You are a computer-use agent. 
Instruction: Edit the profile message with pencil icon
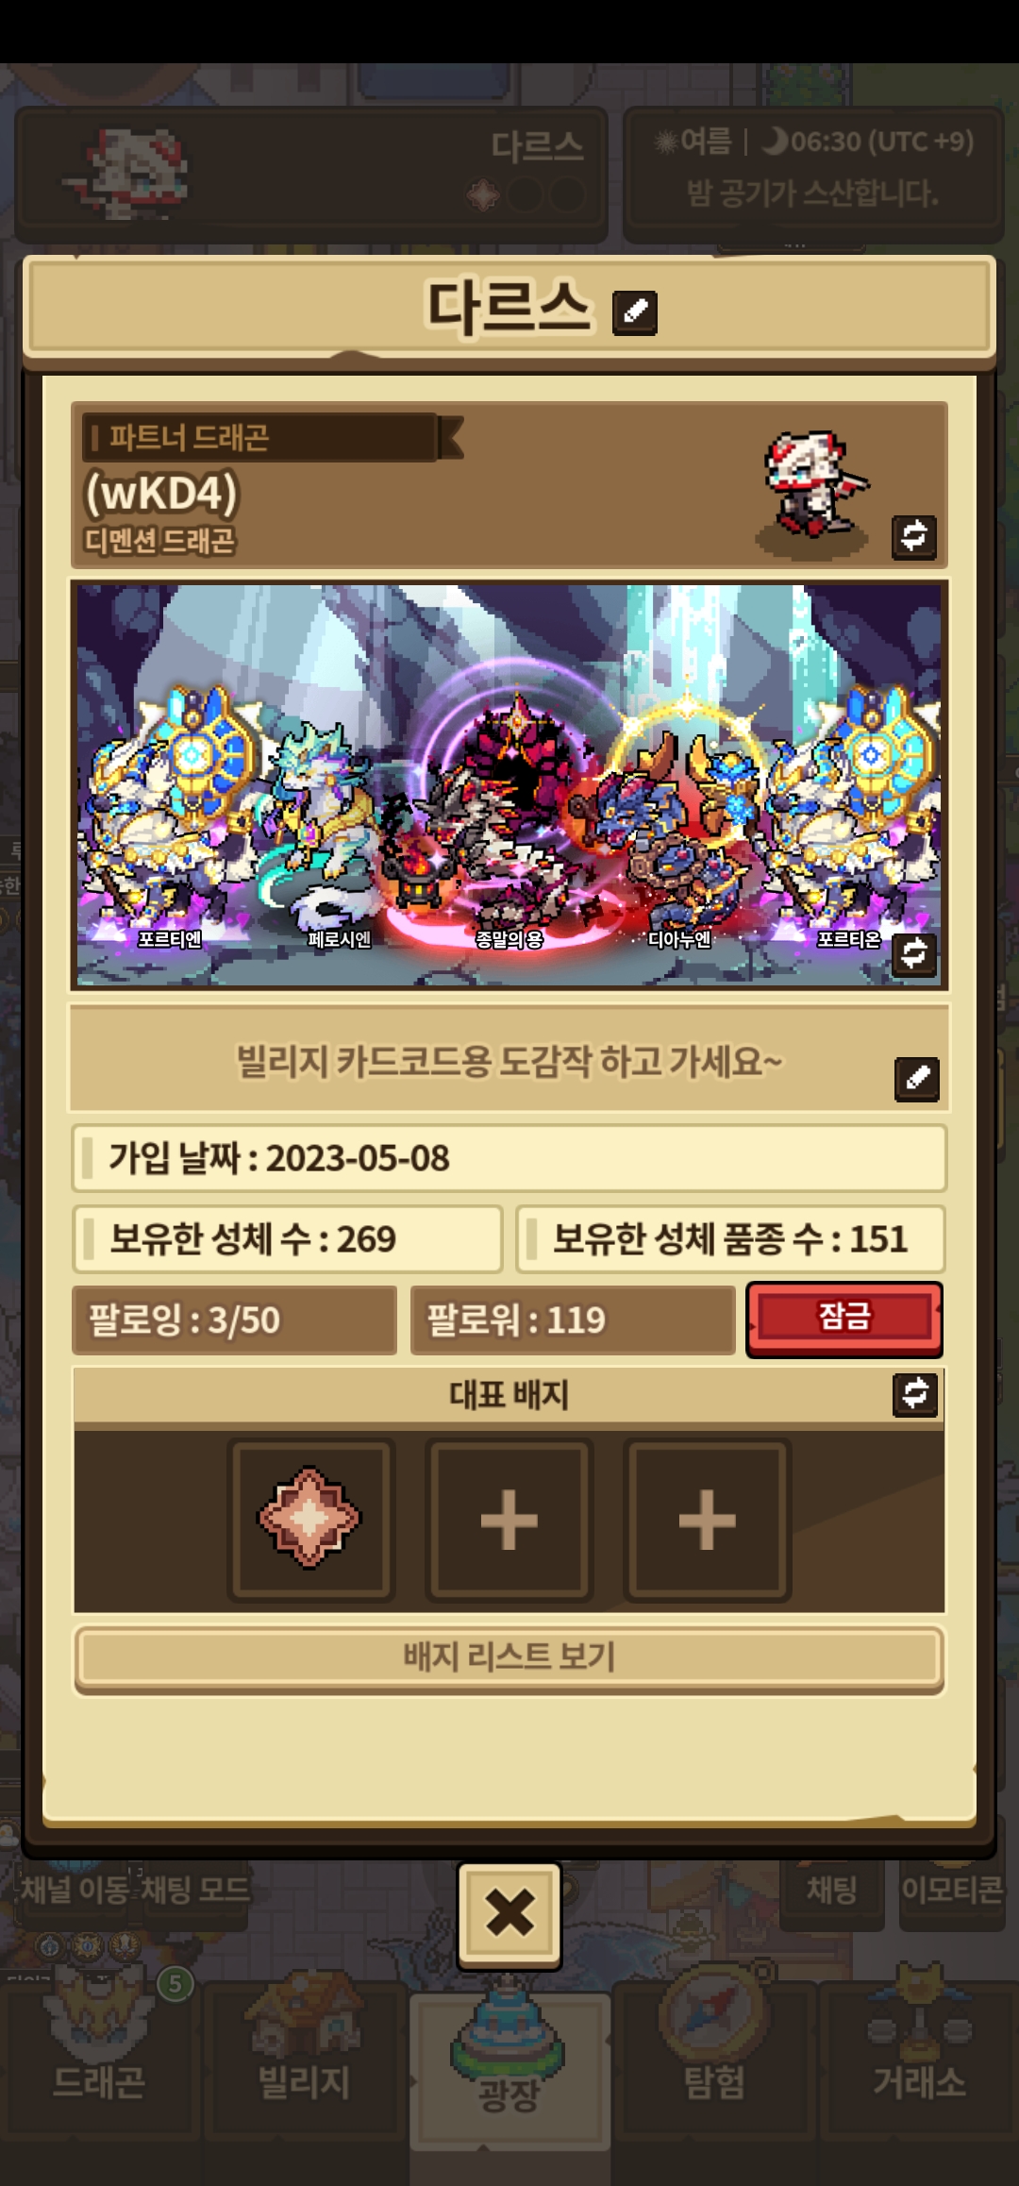917,1079
